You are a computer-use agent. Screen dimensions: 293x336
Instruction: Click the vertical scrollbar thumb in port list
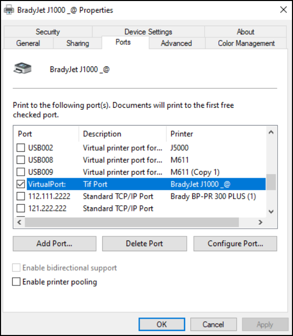[x=271, y=182]
